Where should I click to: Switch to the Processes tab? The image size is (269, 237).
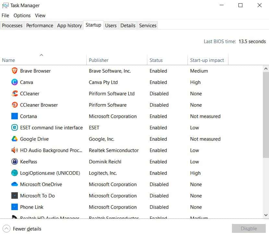point(12,26)
